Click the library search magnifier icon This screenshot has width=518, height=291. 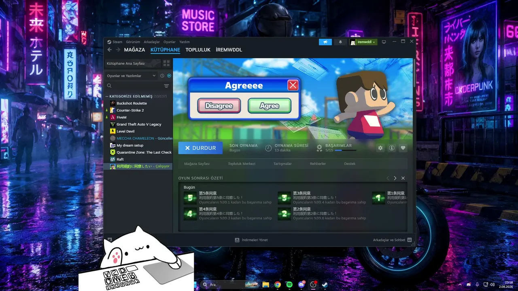pyautogui.click(x=109, y=86)
